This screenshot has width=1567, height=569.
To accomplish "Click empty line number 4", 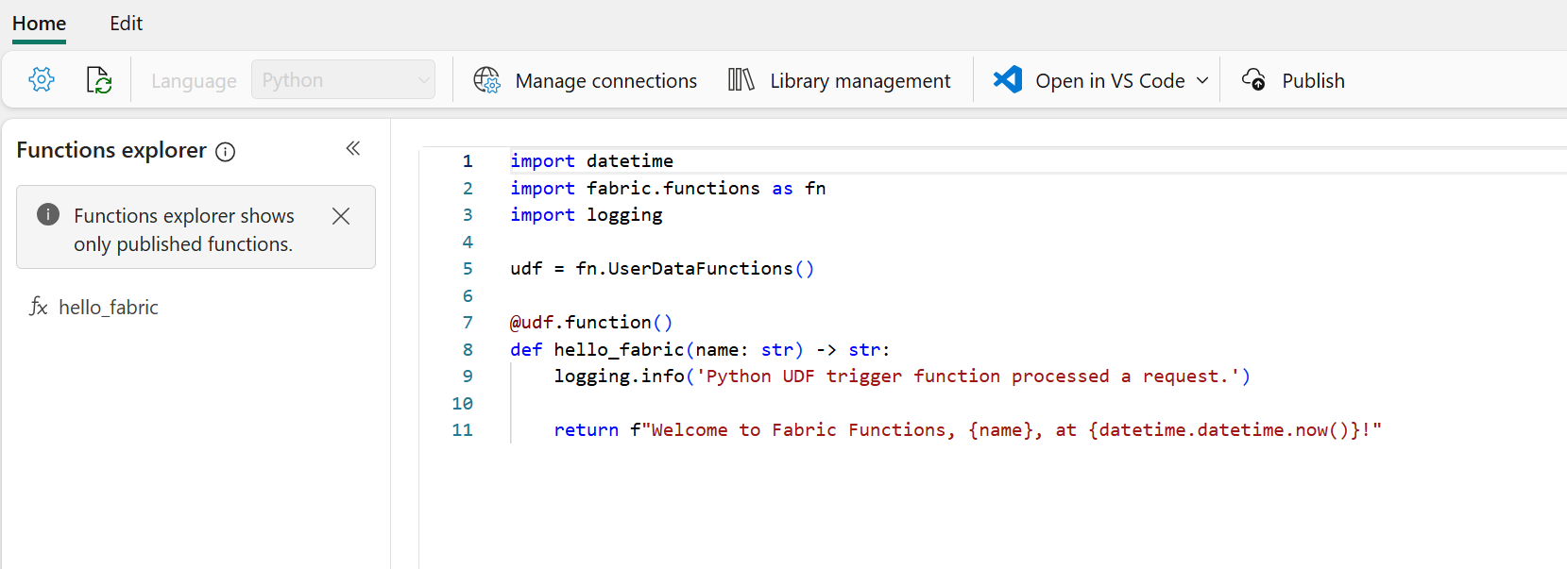I will pos(468,243).
